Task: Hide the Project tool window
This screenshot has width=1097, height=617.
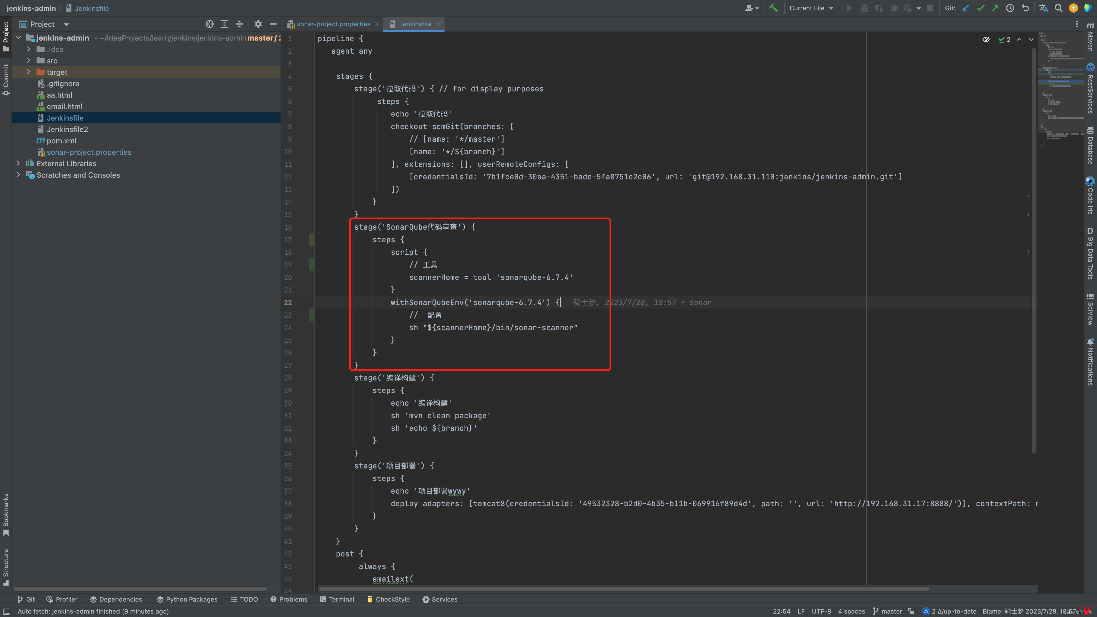Action: (273, 24)
